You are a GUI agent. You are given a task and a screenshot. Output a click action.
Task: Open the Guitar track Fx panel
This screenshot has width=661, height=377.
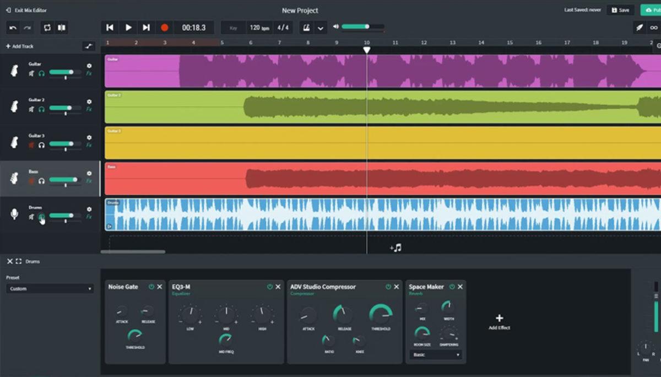pyautogui.click(x=89, y=73)
